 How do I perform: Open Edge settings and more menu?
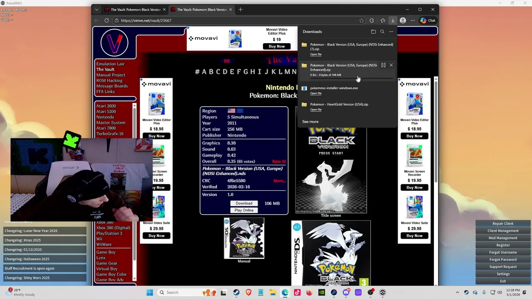click(x=413, y=20)
